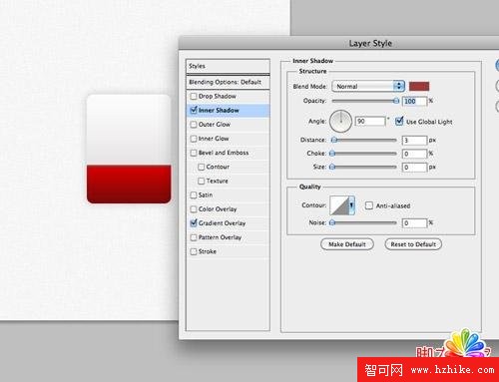The height and width of the screenshot is (382, 499).
Task: Uncheck the Use Global Light checkbox
Action: click(x=399, y=122)
